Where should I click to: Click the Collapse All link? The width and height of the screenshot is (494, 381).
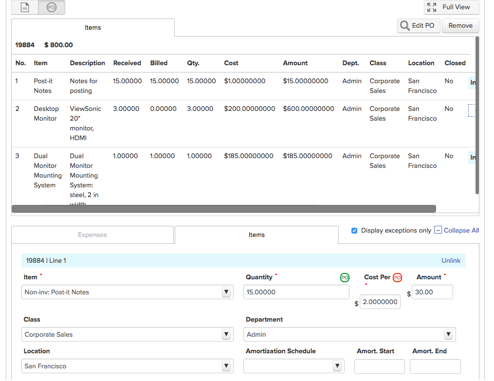[x=461, y=231]
